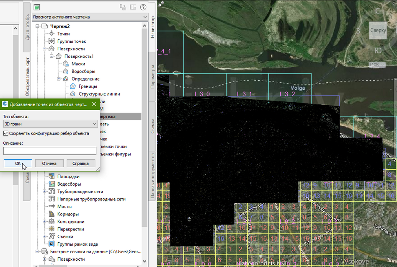Click the Сверху face on the ViewCube
The width and height of the screenshot is (397, 267).
pos(378,30)
